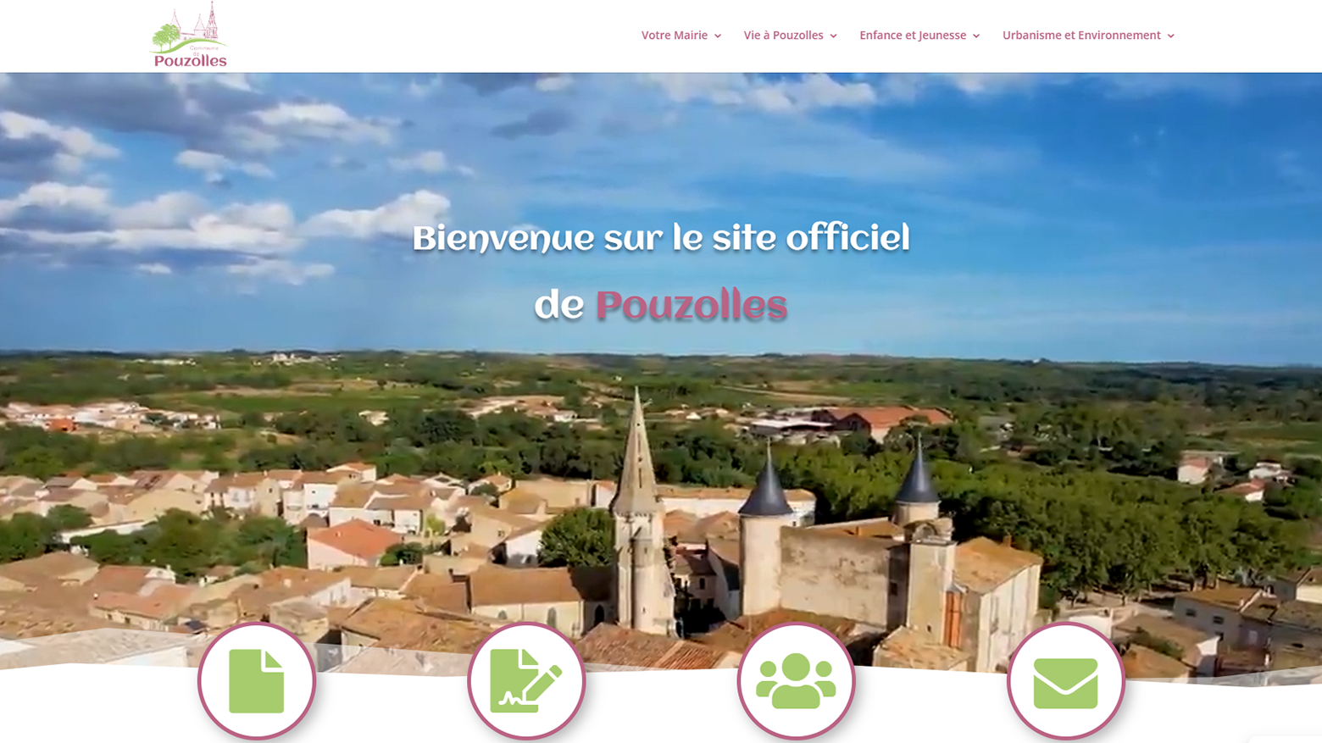Open the envelope contact icon circle
The width and height of the screenshot is (1322, 743).
(x=1065, y=681)
